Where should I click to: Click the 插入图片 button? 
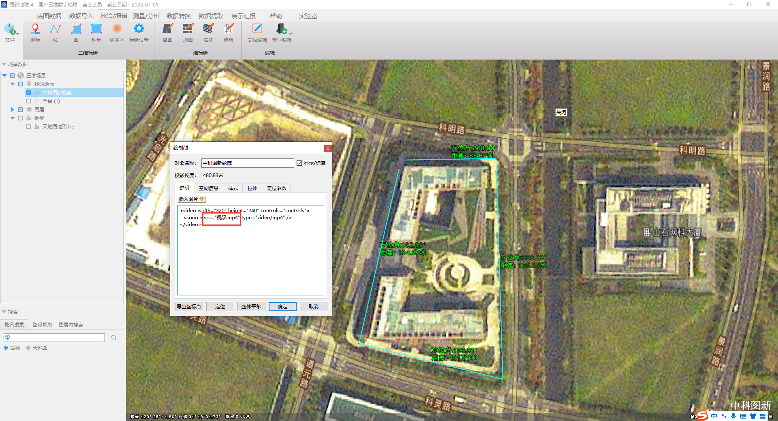(x=192, y=199)
